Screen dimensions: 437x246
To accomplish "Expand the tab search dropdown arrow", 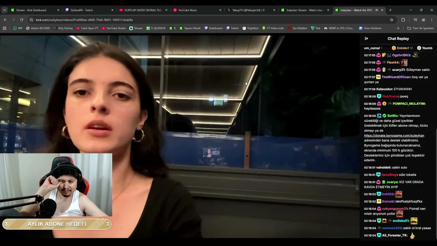I will coord(4,10).
